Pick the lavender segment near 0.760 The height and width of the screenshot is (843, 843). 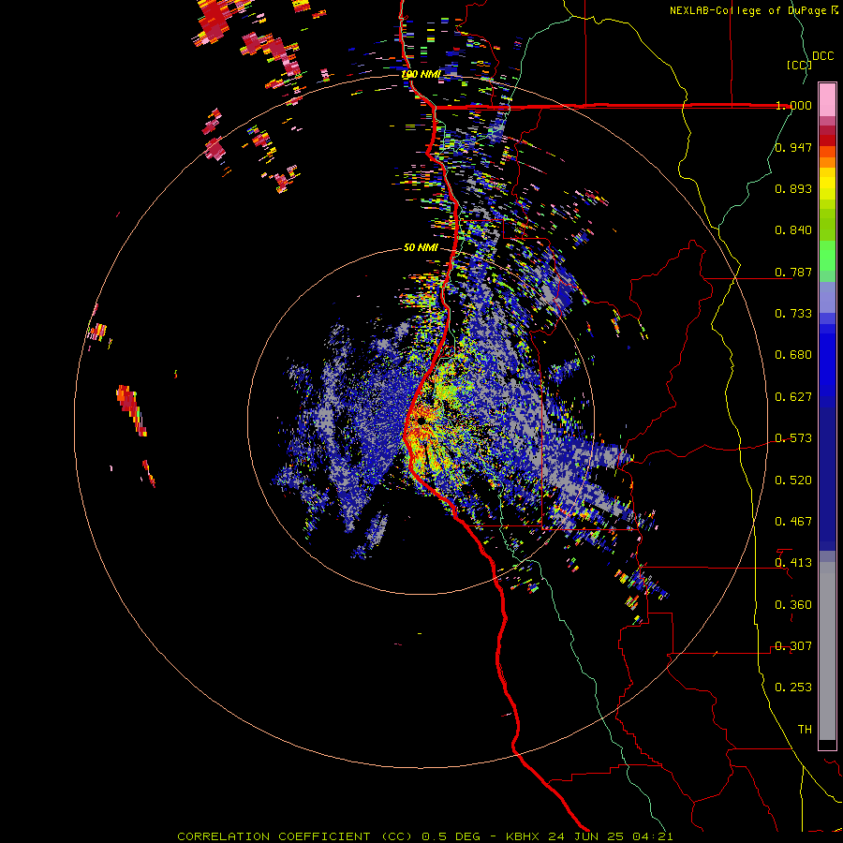(x=827, y=297)
